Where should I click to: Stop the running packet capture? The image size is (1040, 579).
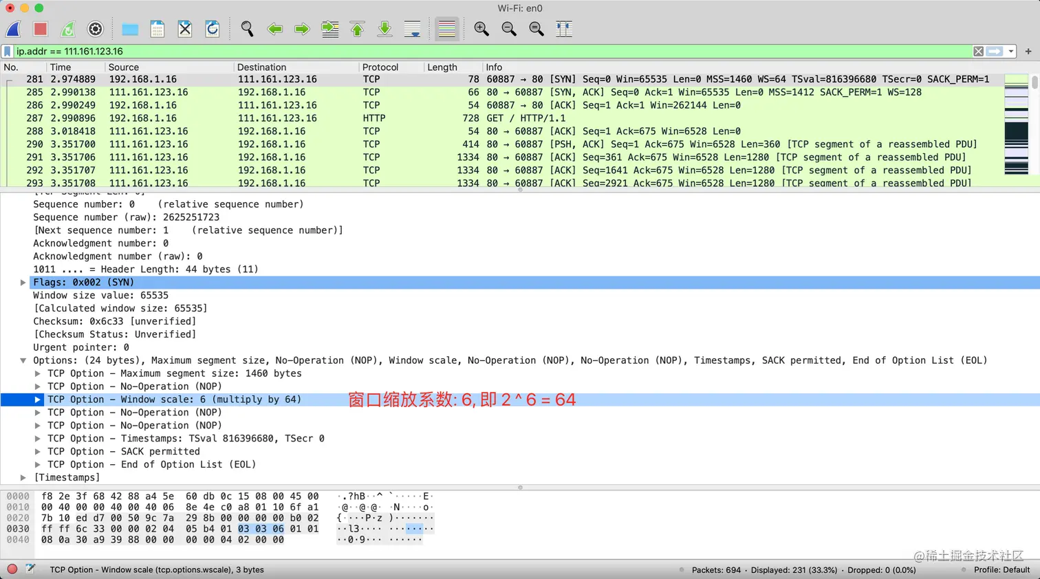41,29
